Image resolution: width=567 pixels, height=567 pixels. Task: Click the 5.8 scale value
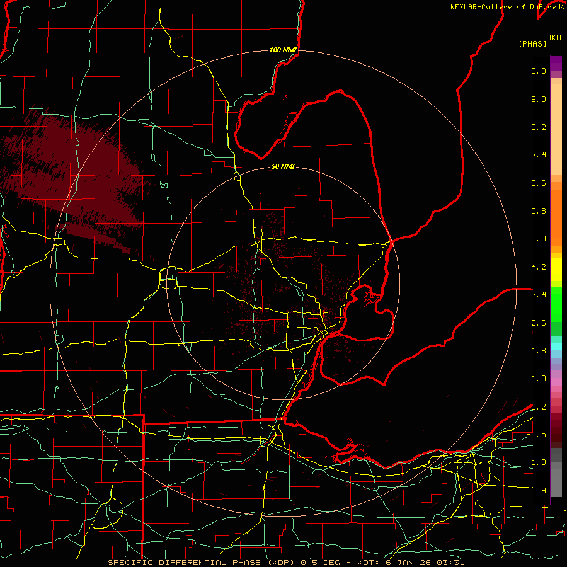pyautogui.click(x=539, y=211)
